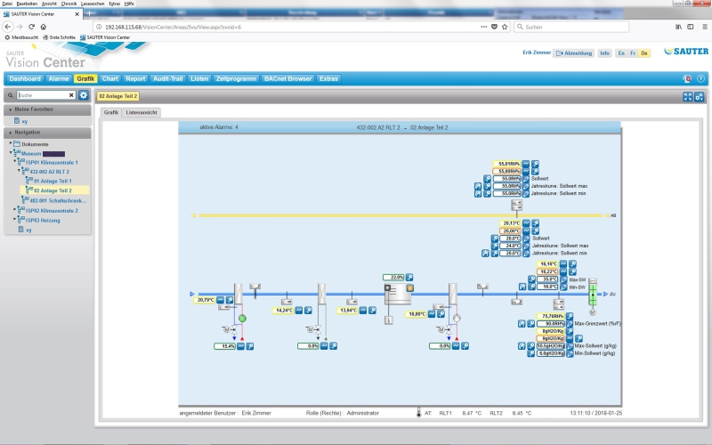Open the help question mark icon
712x445 pixels.
point(700,78)
